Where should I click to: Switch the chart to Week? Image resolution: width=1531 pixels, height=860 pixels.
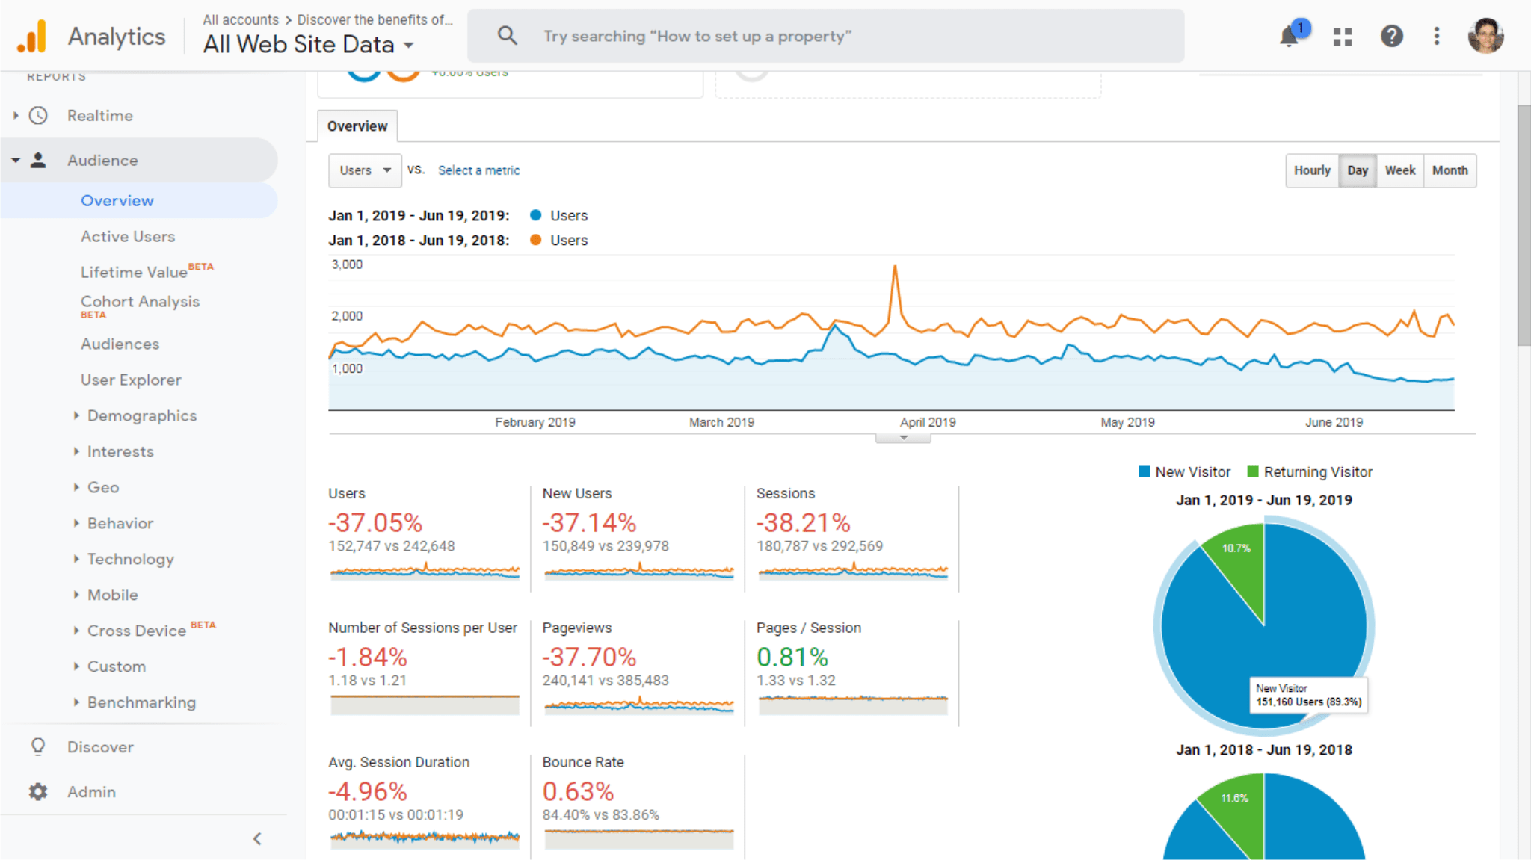1399,170
